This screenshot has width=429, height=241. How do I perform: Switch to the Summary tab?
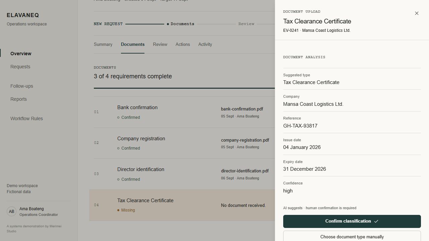click(103, 45)
